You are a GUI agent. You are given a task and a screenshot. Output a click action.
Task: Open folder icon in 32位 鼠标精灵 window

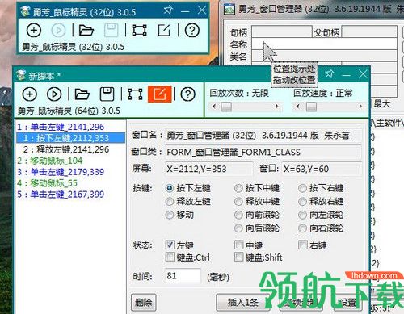point(86,30)
